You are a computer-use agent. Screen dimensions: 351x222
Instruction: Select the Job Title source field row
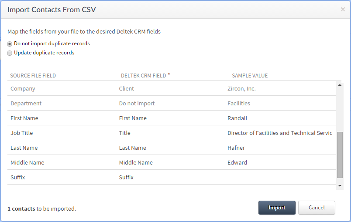[x=22, y=133]
